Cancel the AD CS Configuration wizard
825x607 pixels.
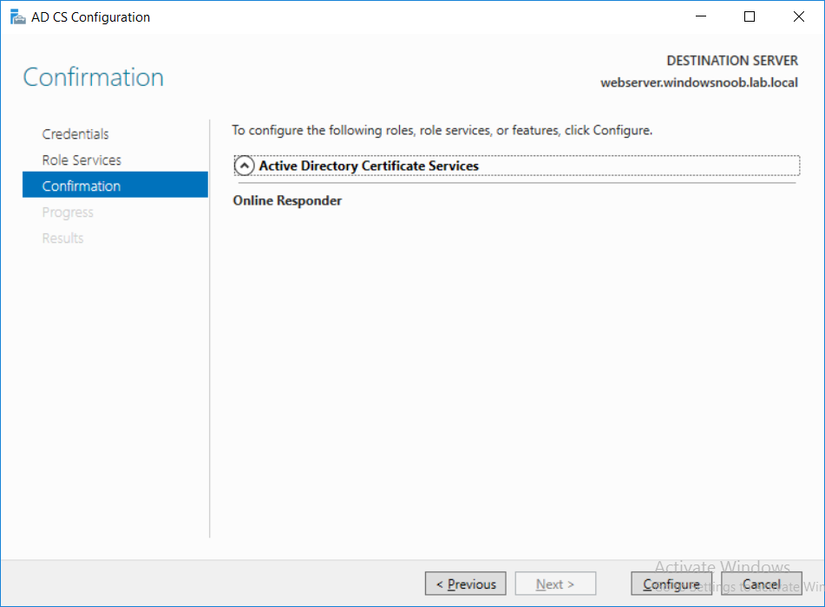762,584
